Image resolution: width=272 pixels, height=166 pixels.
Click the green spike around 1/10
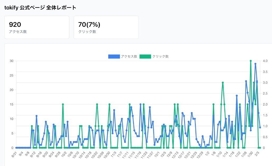(x=222, y=82)
